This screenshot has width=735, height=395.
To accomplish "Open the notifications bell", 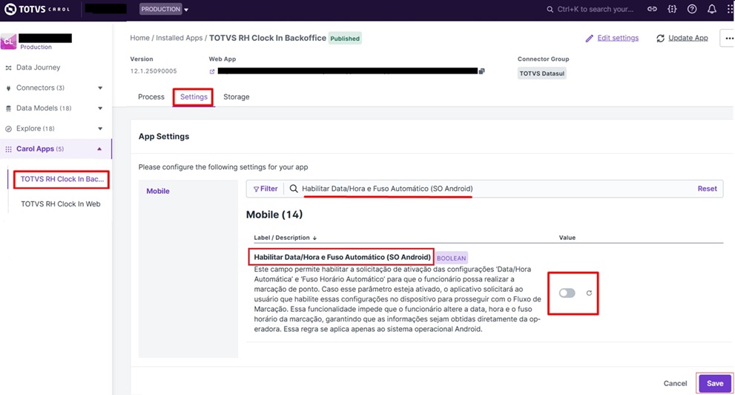I will pyautogui.click(x=711, y=9).
